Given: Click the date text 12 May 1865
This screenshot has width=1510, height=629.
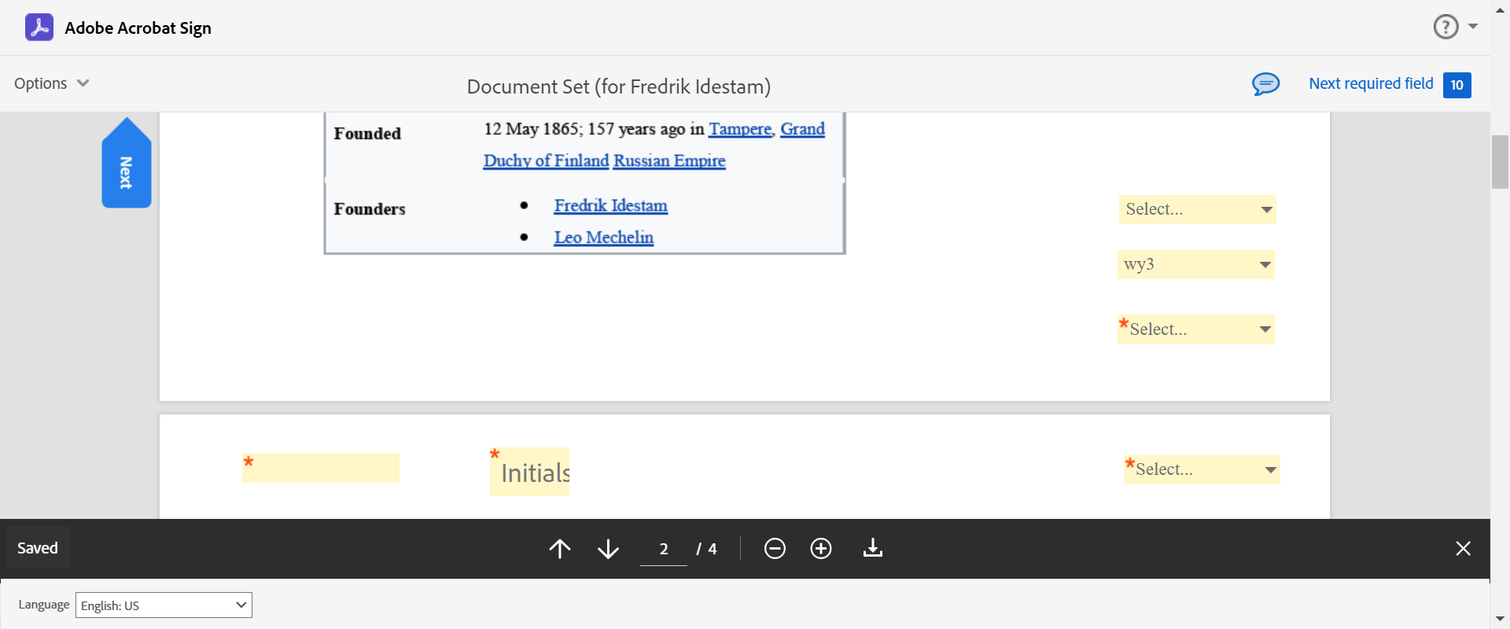Looking at the screenshot, I should click(x=531, y=129).
